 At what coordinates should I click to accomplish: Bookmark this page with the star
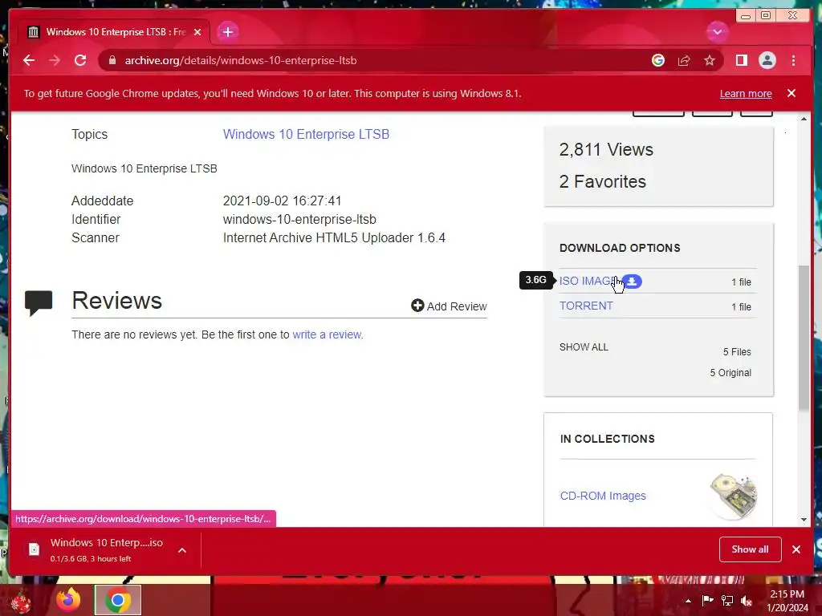(710, 60)
